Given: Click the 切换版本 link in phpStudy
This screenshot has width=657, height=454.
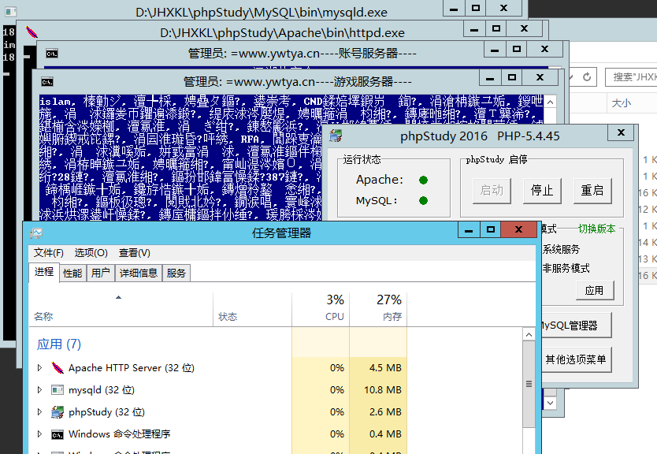Looking at the screenshot, I should point(596,229).
